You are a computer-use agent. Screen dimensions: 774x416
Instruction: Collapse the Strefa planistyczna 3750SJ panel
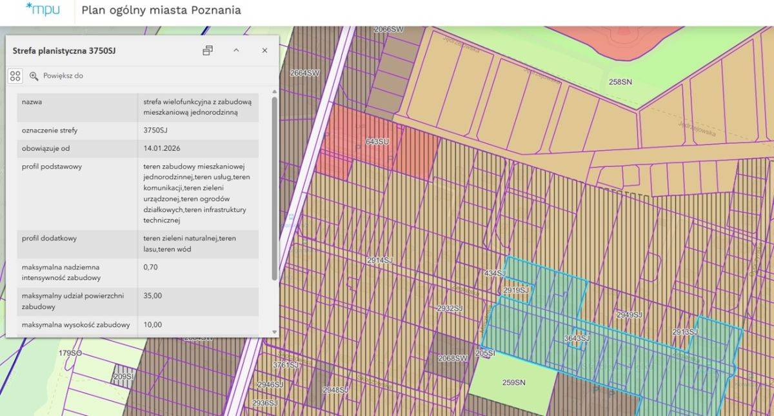click(236, 50)
